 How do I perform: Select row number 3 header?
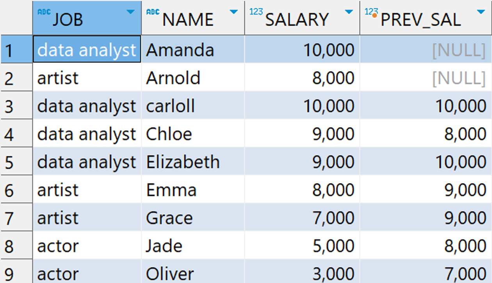click(x=16, y=105)
